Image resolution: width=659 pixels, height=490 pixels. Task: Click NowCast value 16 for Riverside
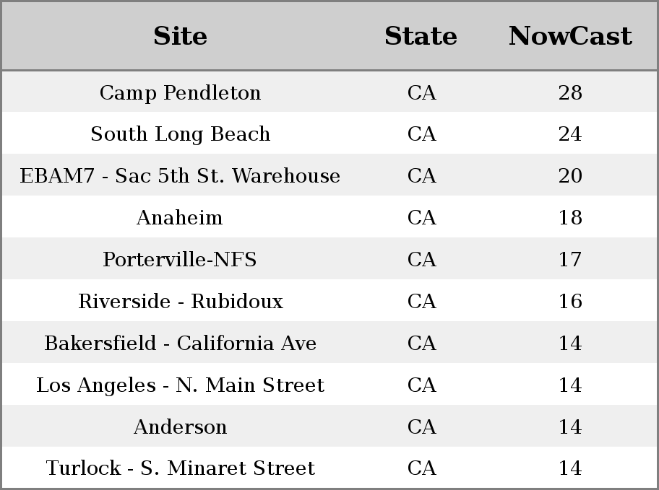[x=570, y=302]
